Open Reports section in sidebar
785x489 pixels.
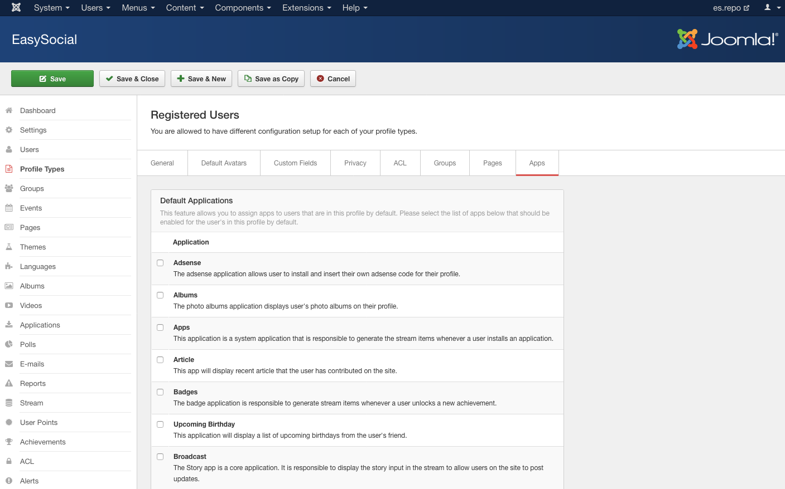pyautogui.click(x=33, y=383)
